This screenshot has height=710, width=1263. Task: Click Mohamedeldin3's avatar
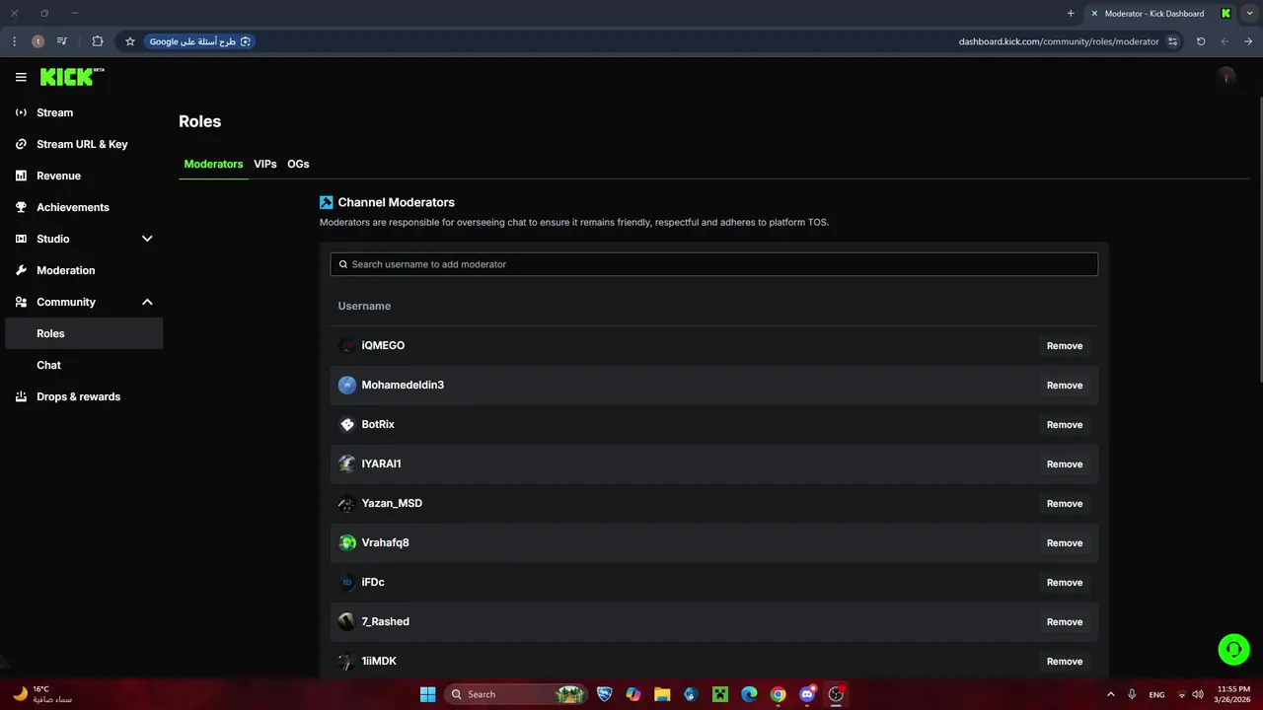pos(346,385)
